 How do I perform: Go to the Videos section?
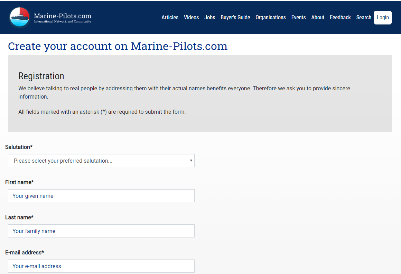(191, 18)
